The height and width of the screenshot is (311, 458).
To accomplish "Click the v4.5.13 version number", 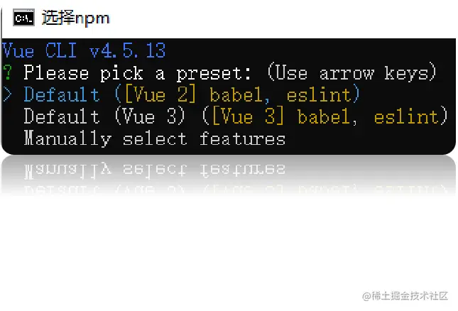I will 128,51.
